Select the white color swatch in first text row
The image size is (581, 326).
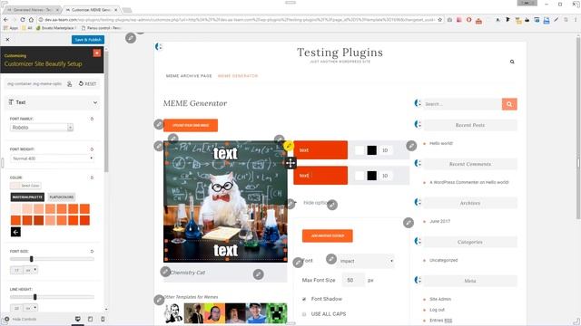click(x=359, y=150)
